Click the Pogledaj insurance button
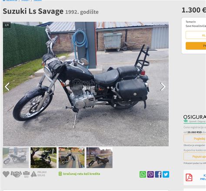This screenshot has width=206, height=191. [x=195, y=138]
